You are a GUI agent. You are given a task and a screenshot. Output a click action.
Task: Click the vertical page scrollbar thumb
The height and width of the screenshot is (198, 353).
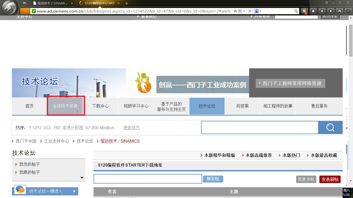pyautogui.click(x=351, y=40)
